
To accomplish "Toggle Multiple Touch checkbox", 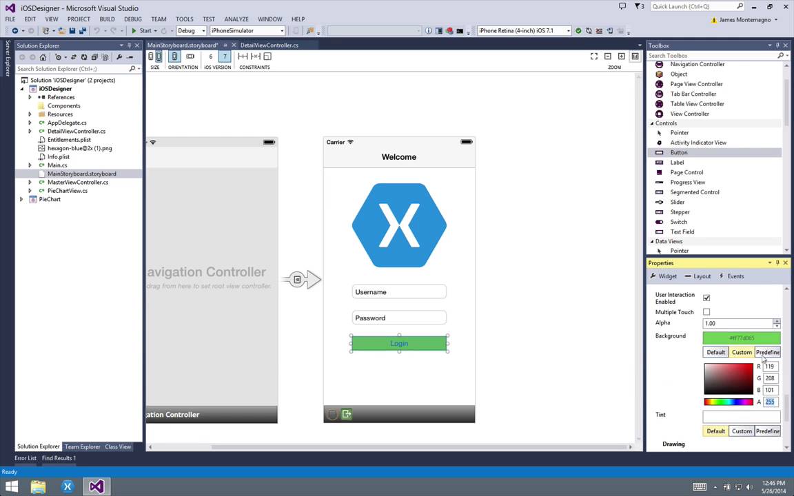I will 706,312.
